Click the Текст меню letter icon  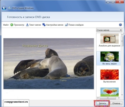27,25
